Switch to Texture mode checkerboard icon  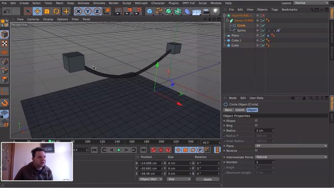[x=5, y=43]
